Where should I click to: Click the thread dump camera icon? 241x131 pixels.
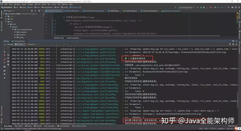click(5, 67)
